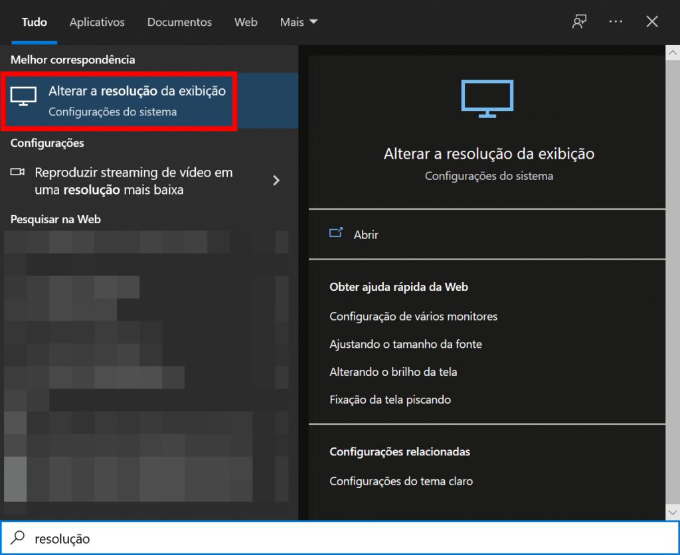Click the feedback person icon in header
The height and width of the screenshot is (555, 680).
point(579,22)
